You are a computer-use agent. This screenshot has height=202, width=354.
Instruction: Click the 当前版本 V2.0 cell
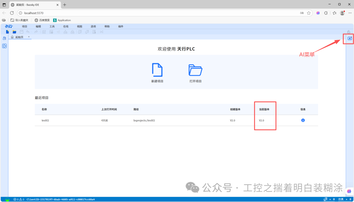(262, 120)
